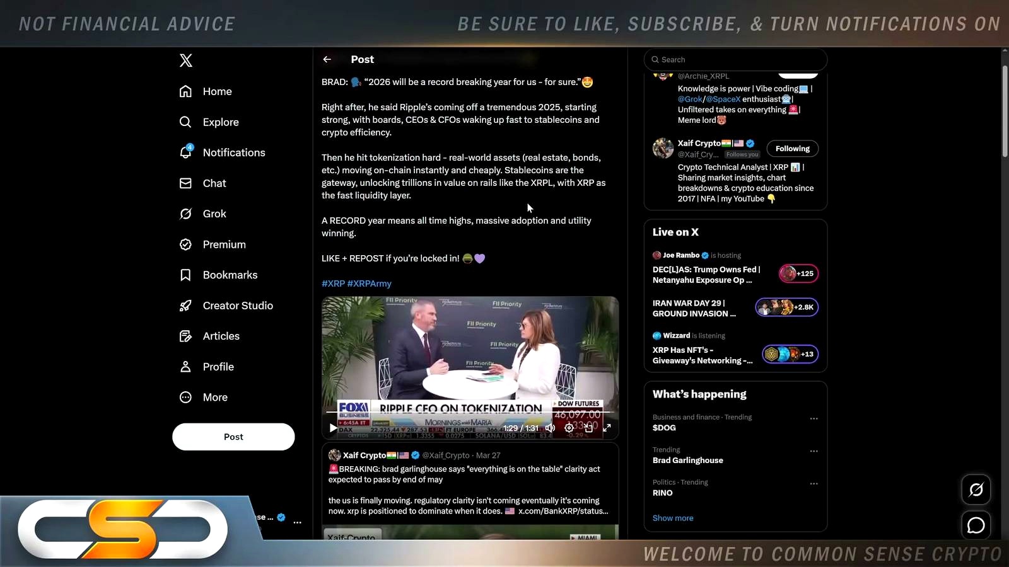Click the Mar 27 timestamp on quoted post
Viewport: 1009px width, 567px height.
(488, 455)
